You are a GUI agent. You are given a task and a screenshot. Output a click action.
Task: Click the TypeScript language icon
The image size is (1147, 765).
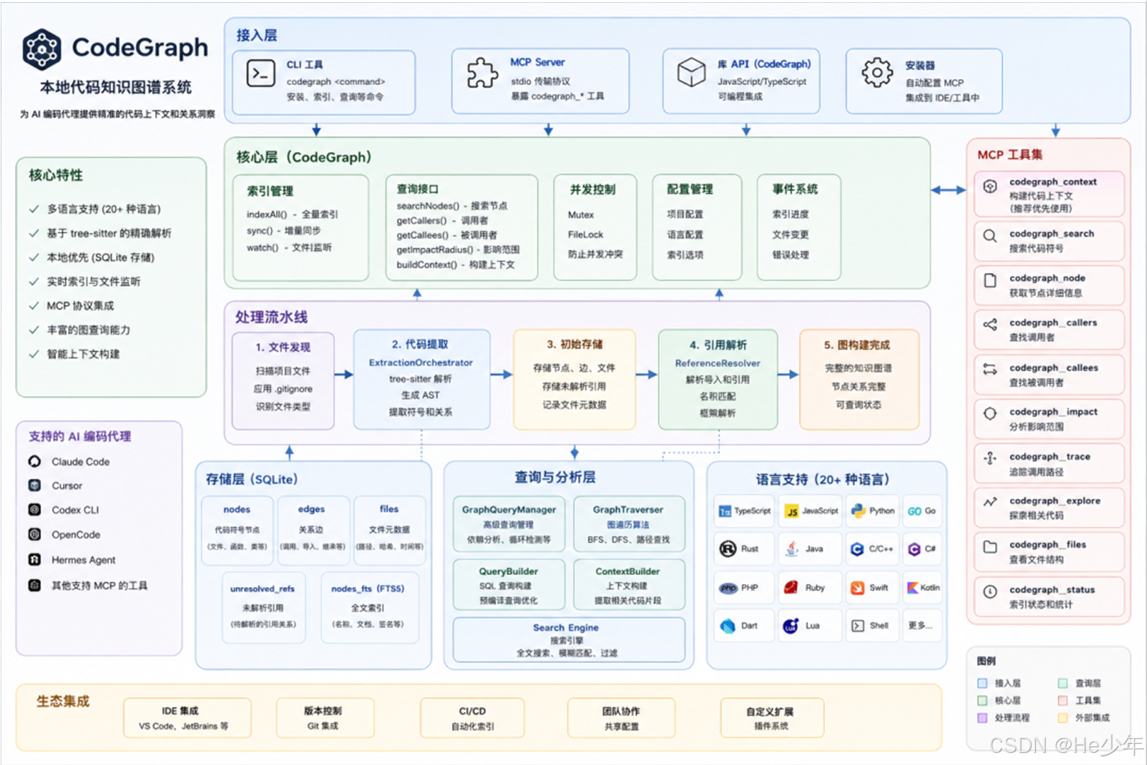(724, 511)
